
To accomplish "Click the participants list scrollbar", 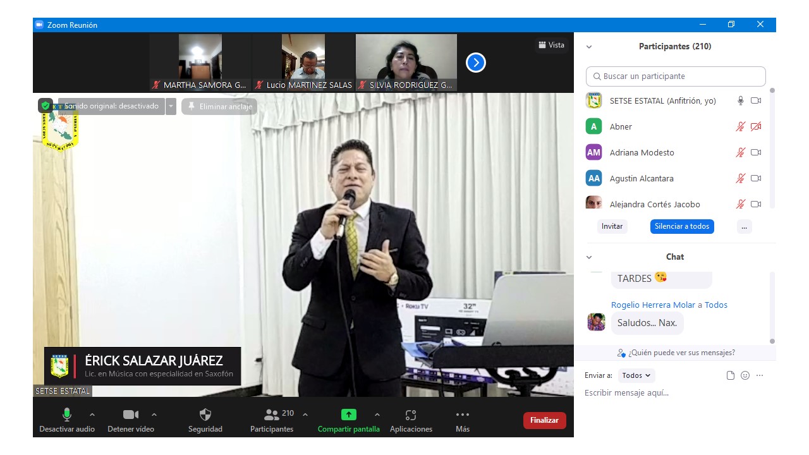I will point(772,149).
